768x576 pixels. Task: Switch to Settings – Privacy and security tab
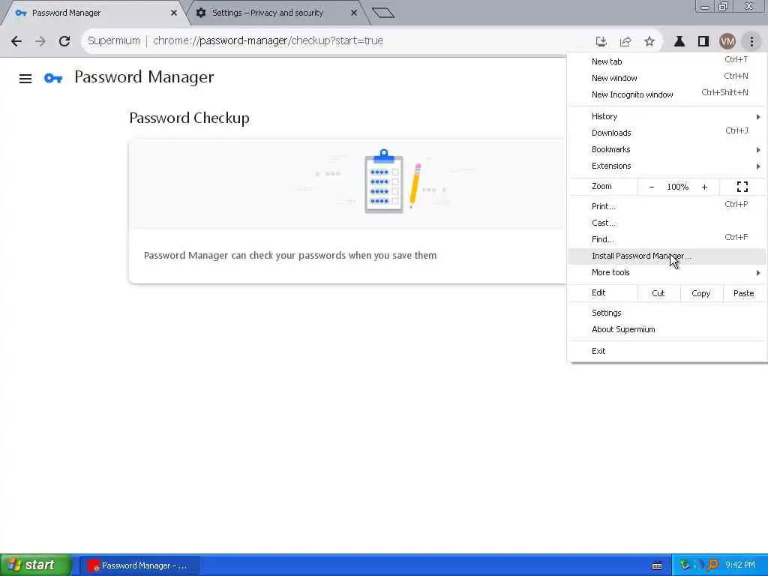tap(275, 13)
